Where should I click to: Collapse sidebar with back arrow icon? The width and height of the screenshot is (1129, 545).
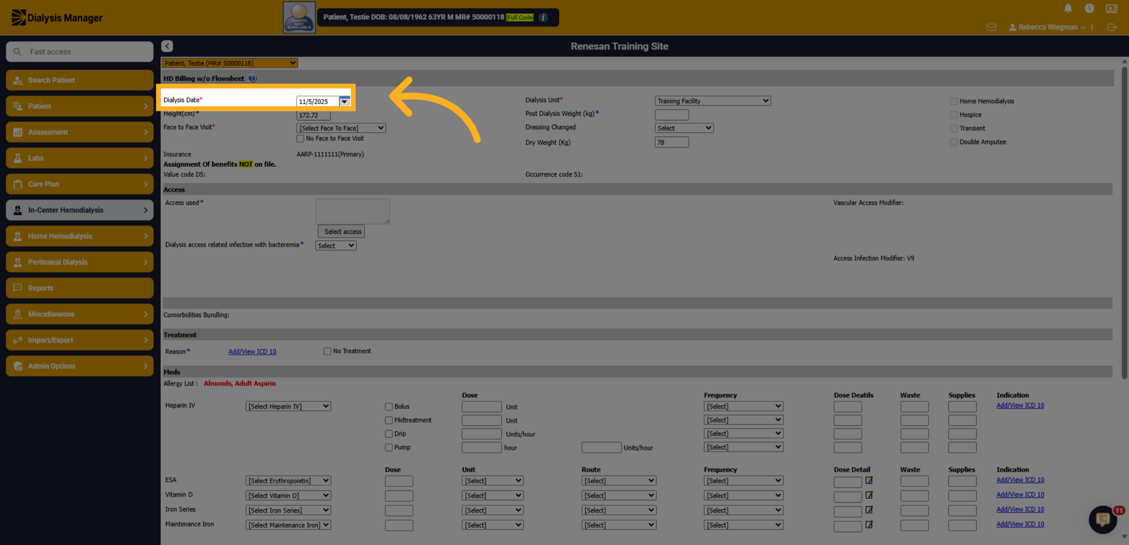[167, 46]
